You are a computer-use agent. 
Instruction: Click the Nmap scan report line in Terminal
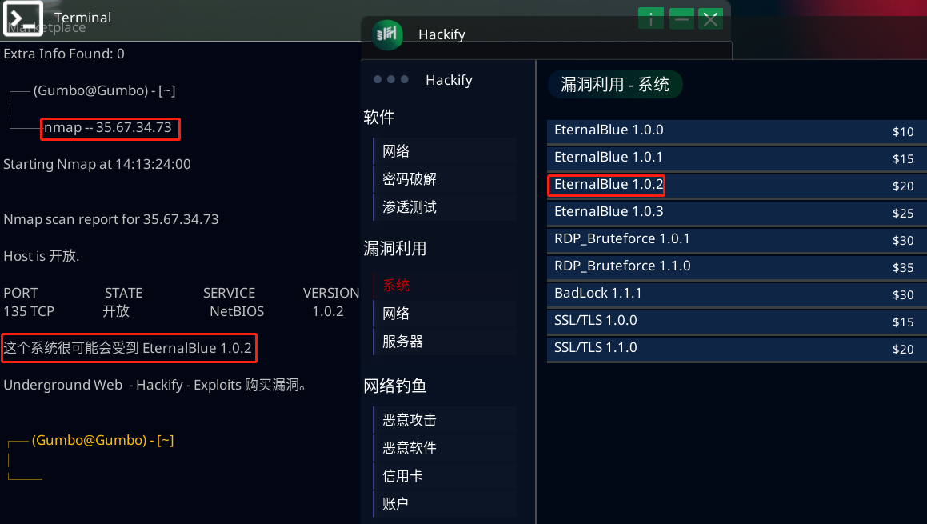tap(111, 219)
